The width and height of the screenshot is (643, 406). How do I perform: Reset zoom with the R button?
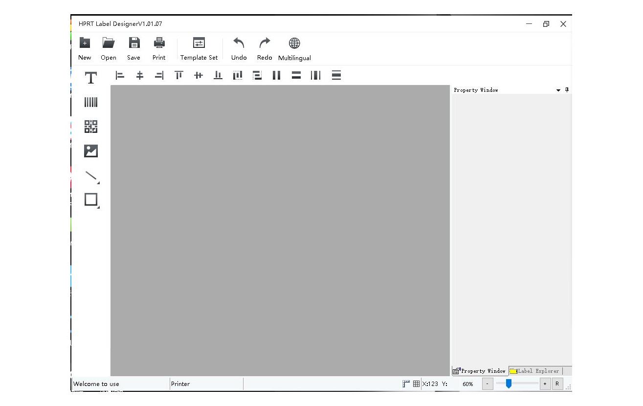point(557,384)
